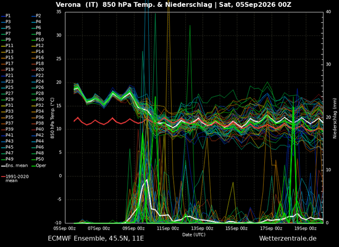Click the 40 precipitation axis value
The width and height of the screenshot is (339, 247).
click(x=328, y=12)
